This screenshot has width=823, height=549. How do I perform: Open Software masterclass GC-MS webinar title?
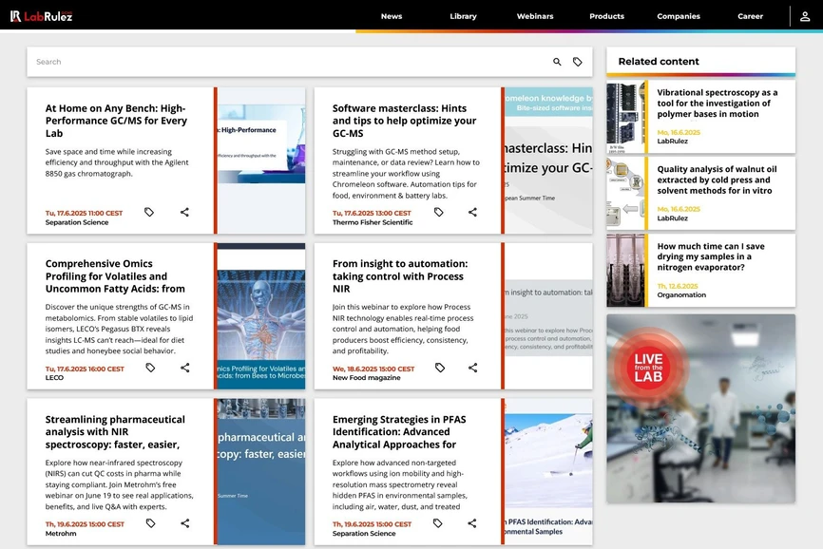click(x=404, y=121)
